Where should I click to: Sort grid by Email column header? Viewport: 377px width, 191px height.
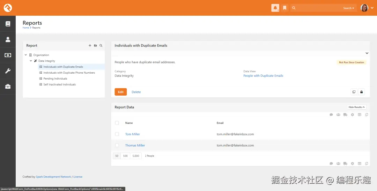(220, 123)
